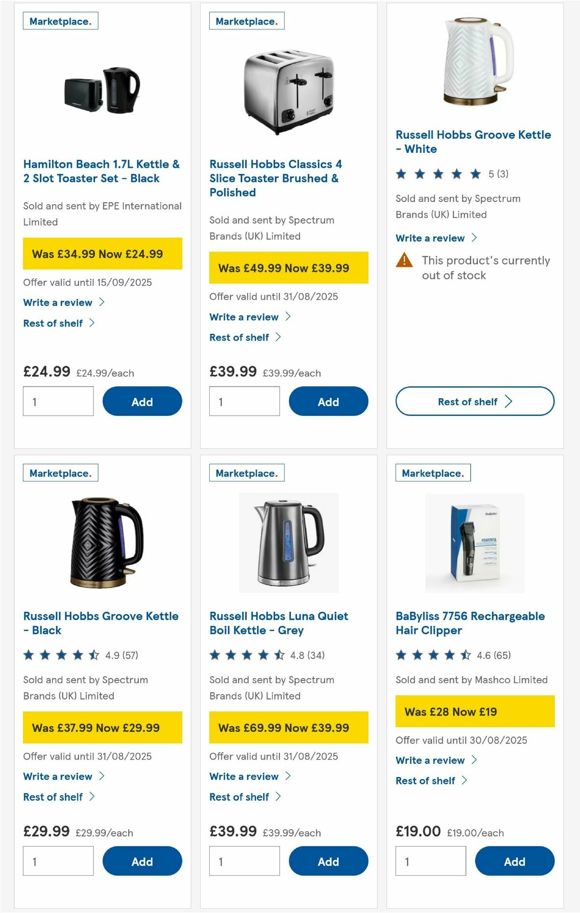Click the Marketplace badge on BaByliss Hair Clipper card
This screenshot has height=913, width=580.
tap(433, 473)
